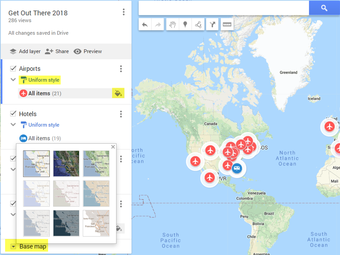340x255 pixels.
Task: Click the airplane marker over the UK
Action: click(x=329, y=126)
